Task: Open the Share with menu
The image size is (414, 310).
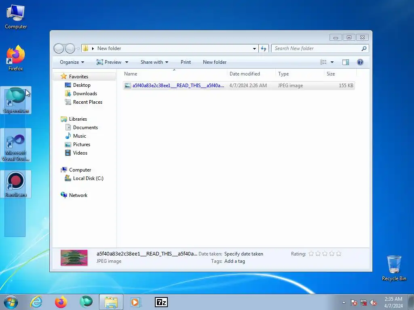Action: coord(154,62)
